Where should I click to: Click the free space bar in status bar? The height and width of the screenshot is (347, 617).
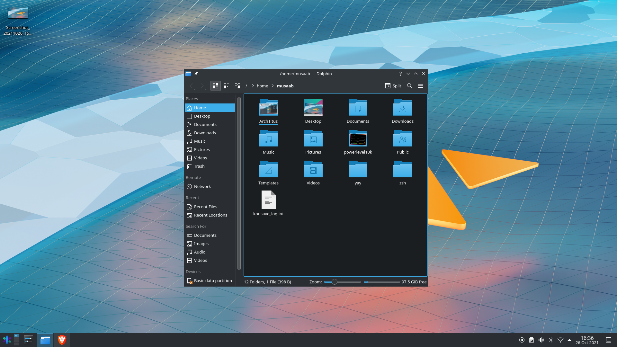click(382, 282)
